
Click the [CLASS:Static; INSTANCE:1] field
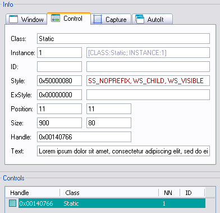[x=148, y=53]
